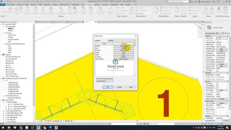Launch Dynamo Player
231x130 pixels.
tap(225, 10)
